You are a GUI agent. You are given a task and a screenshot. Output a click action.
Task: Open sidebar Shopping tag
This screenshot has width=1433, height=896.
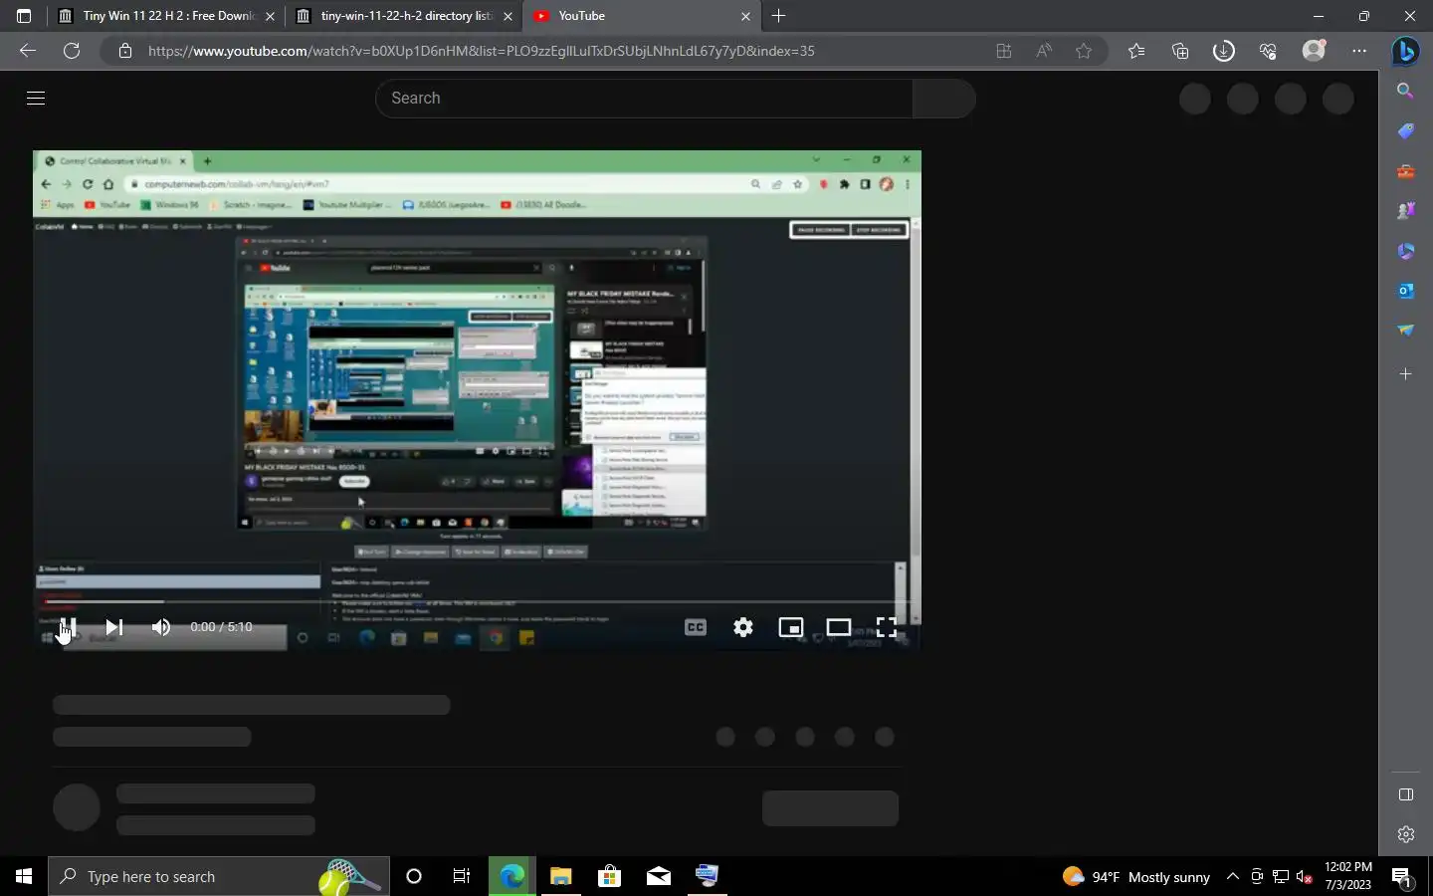coord(1405,131)
